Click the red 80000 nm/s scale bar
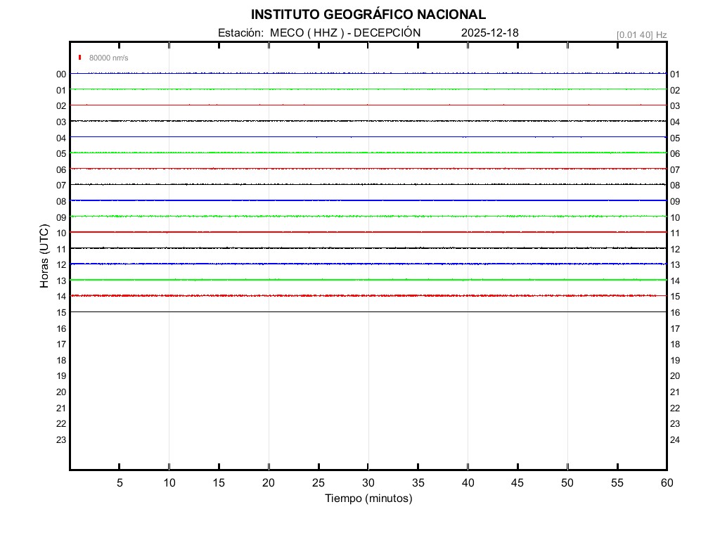Image resolution: width=720 pixels, height=540 pixels. coord(81,57)
